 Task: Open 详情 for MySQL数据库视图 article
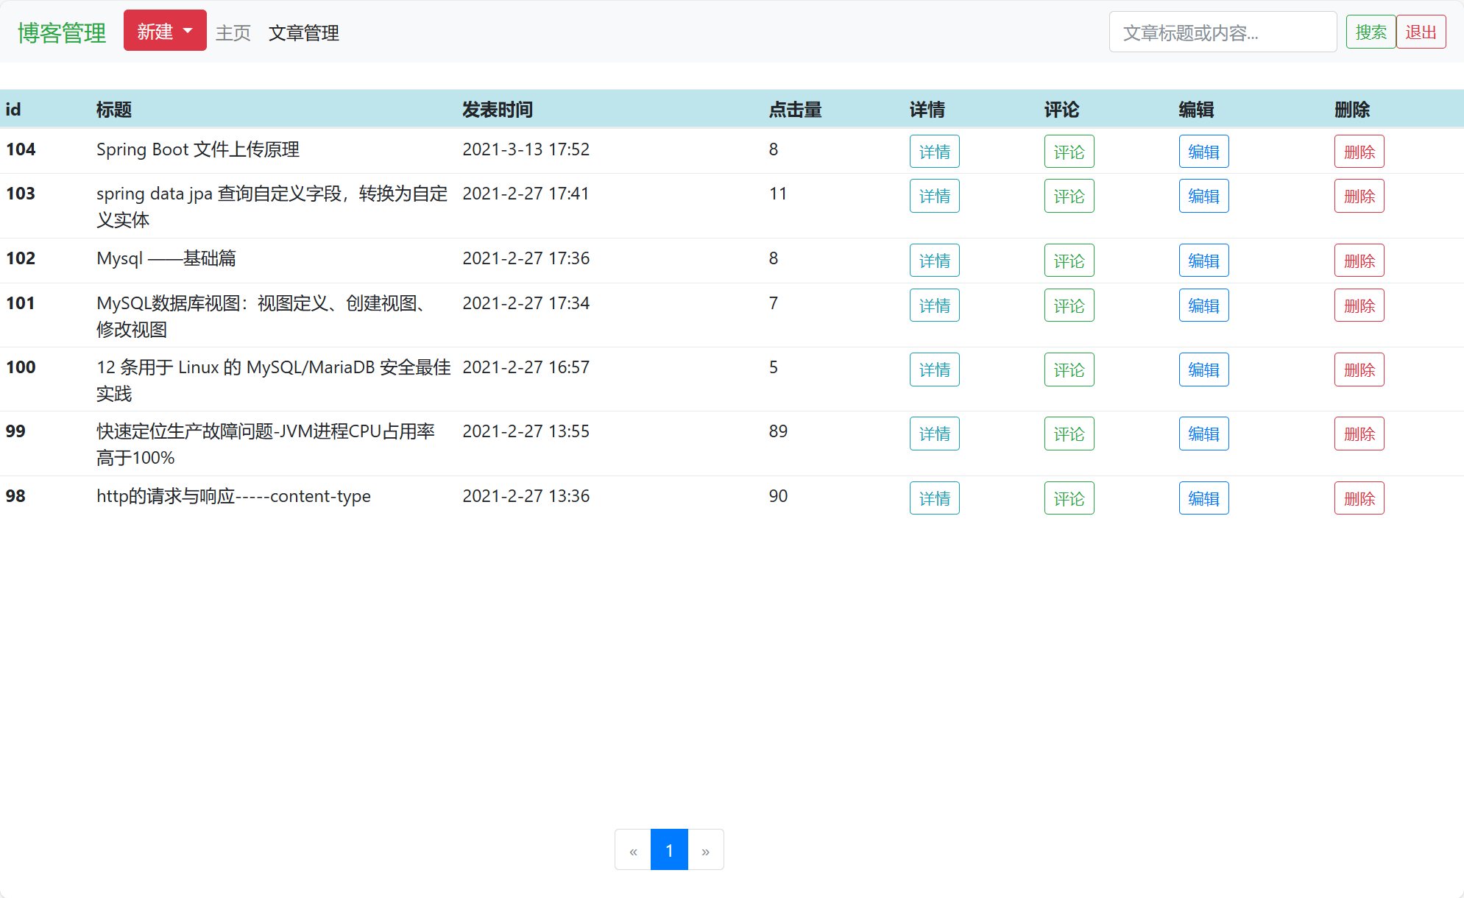[934, 305]
